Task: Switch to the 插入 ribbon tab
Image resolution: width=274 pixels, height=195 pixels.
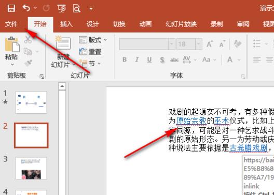Action: (x=66, y=24)
